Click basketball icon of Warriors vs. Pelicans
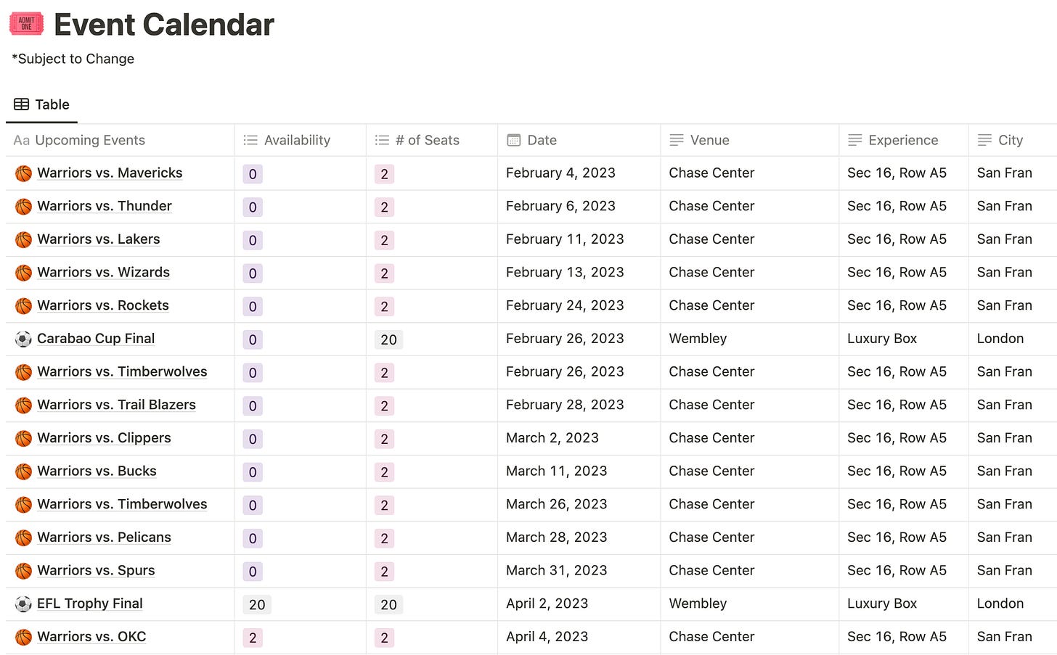Screen dimensions: 1057x655 (x=23, y=537)
